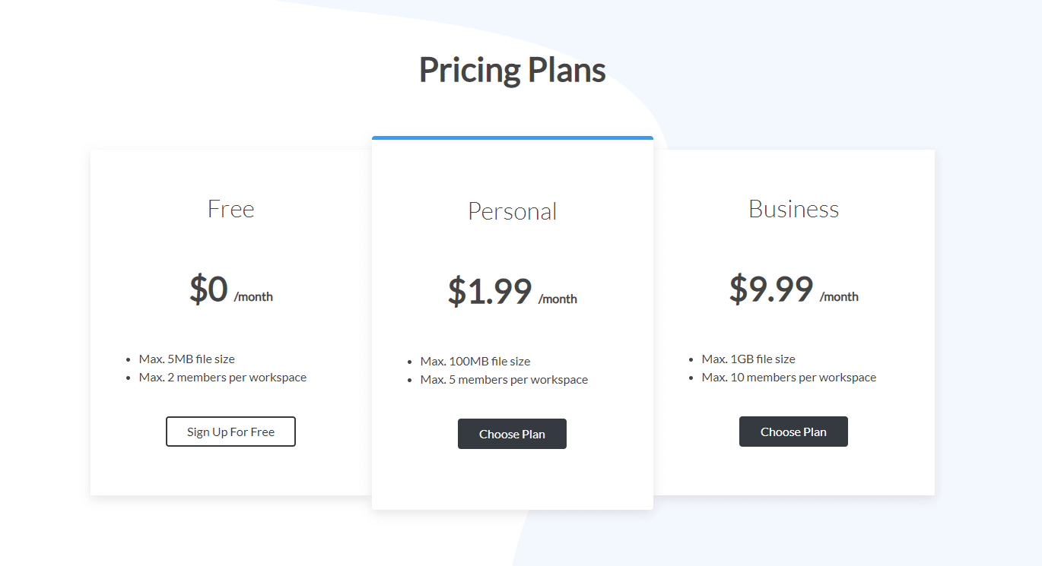Click the $9.99 price text
This screenshot has height=566, width=1042.
[771, 289]
